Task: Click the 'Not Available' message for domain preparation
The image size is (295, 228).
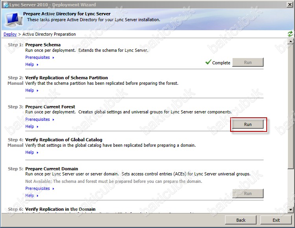Action: pos(114,181)
